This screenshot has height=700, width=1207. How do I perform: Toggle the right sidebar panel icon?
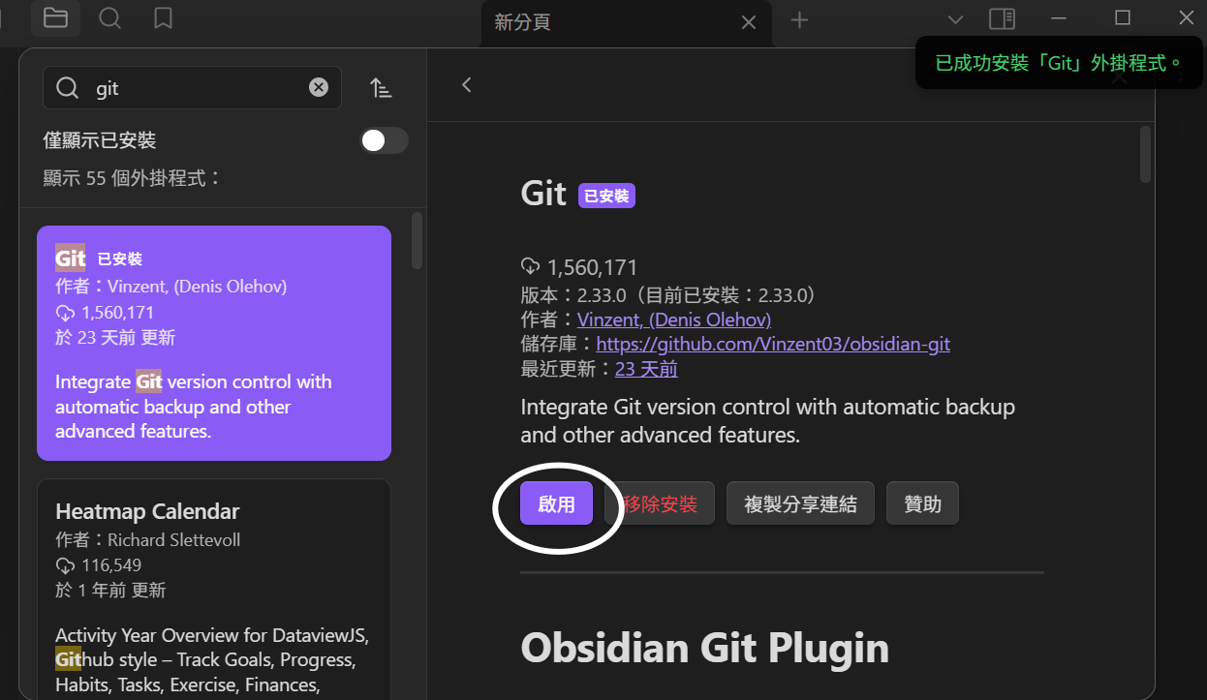(x=1002, y=18)
